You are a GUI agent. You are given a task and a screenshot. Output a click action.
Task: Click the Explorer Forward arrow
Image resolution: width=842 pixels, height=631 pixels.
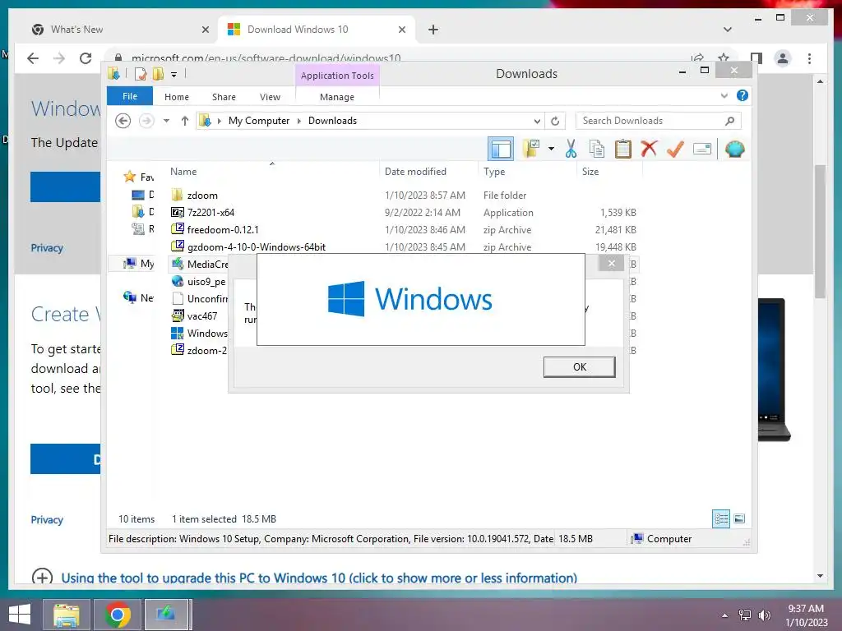tap(146, 121)
